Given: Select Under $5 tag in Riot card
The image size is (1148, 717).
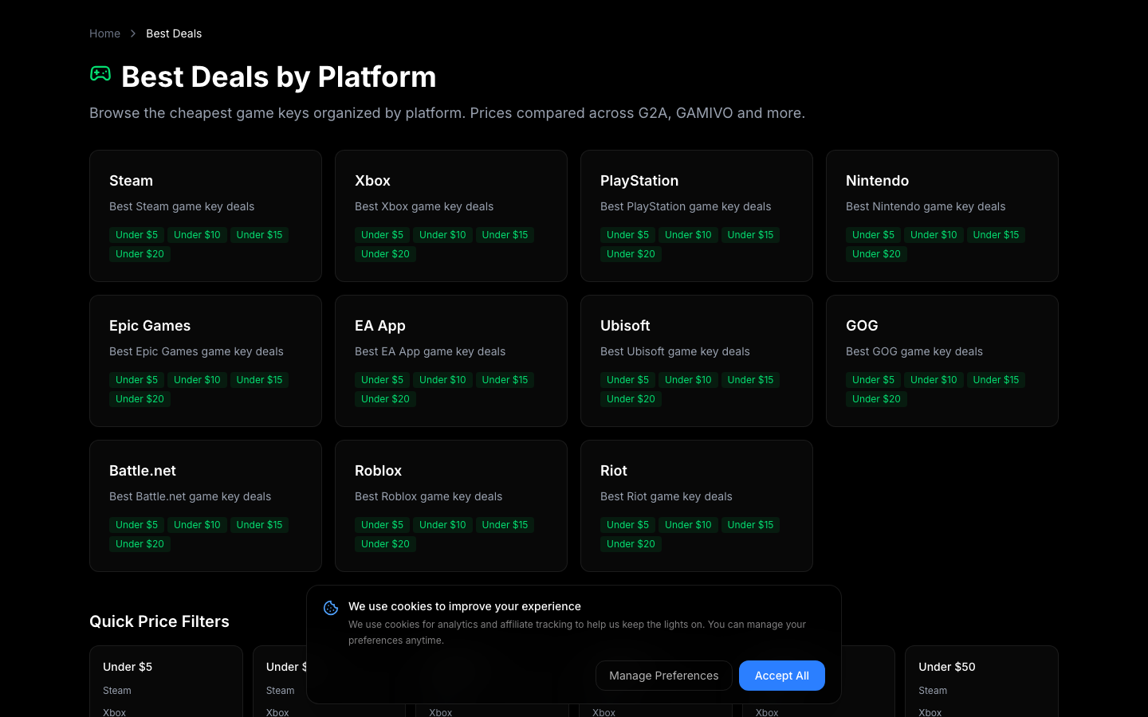Looking at the screenshot, I should pyautogui.click(x=627, y=525).
